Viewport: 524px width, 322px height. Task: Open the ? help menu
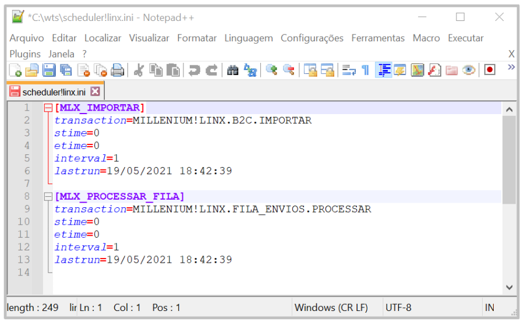(84, 54)
